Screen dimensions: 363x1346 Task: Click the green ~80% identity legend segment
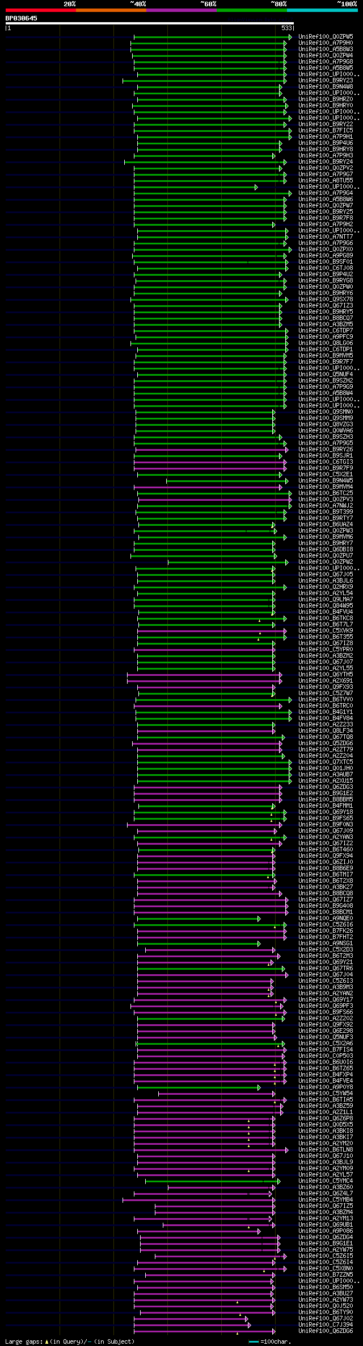click(x=251, y=10)
